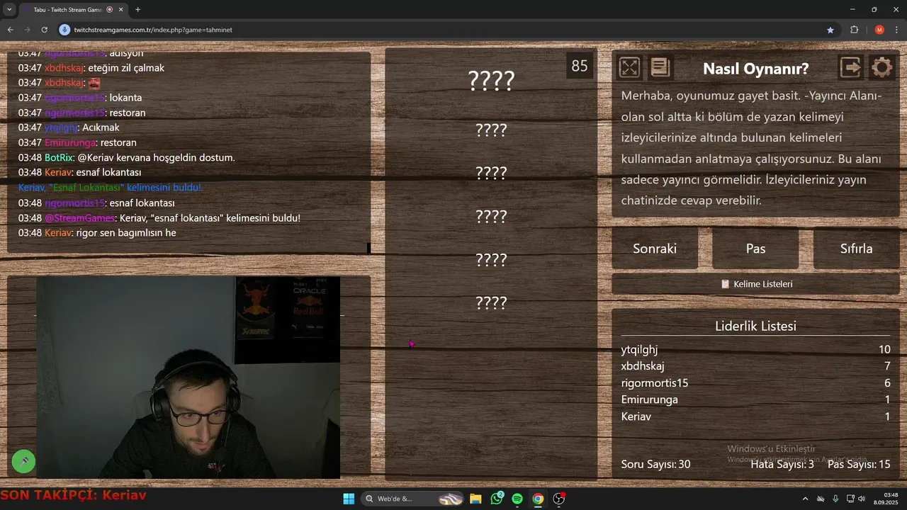
Task: Click the green microphone mute icon on webcam
Action: coord(24,461)
